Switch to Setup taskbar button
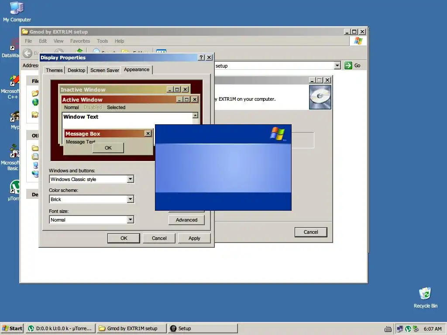Viewport: 447px width, 335px height. (203, 328)
